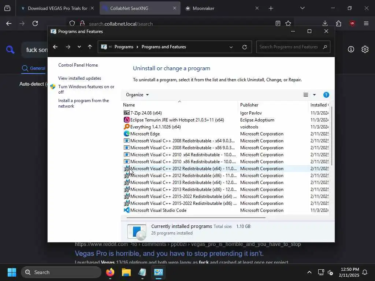Open a new Firefox tab
Viewport: 375px width, 281px height.
point(271,8)
